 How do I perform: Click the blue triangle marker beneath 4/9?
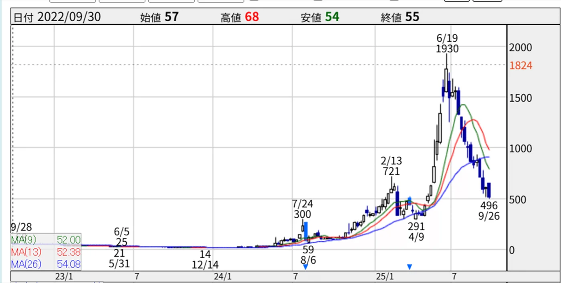(x=410, y=267)
